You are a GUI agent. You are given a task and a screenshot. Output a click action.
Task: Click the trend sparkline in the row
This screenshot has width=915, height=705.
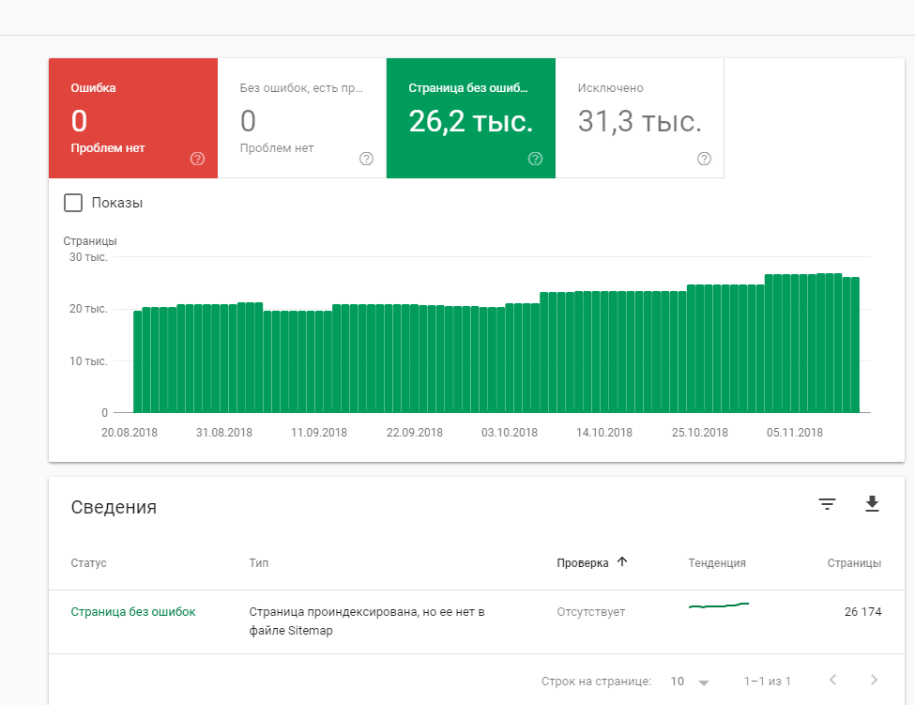click(x=718, y=605)
